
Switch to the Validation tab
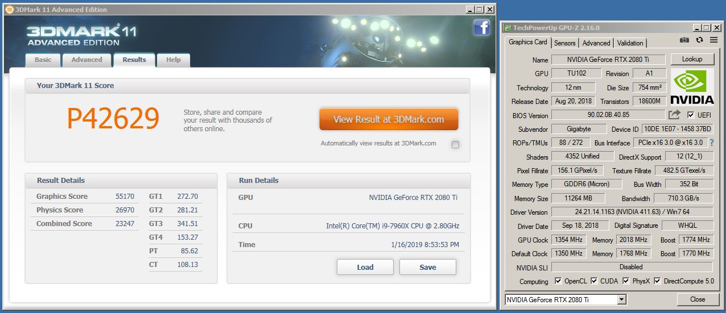click(x=630, y=43)
